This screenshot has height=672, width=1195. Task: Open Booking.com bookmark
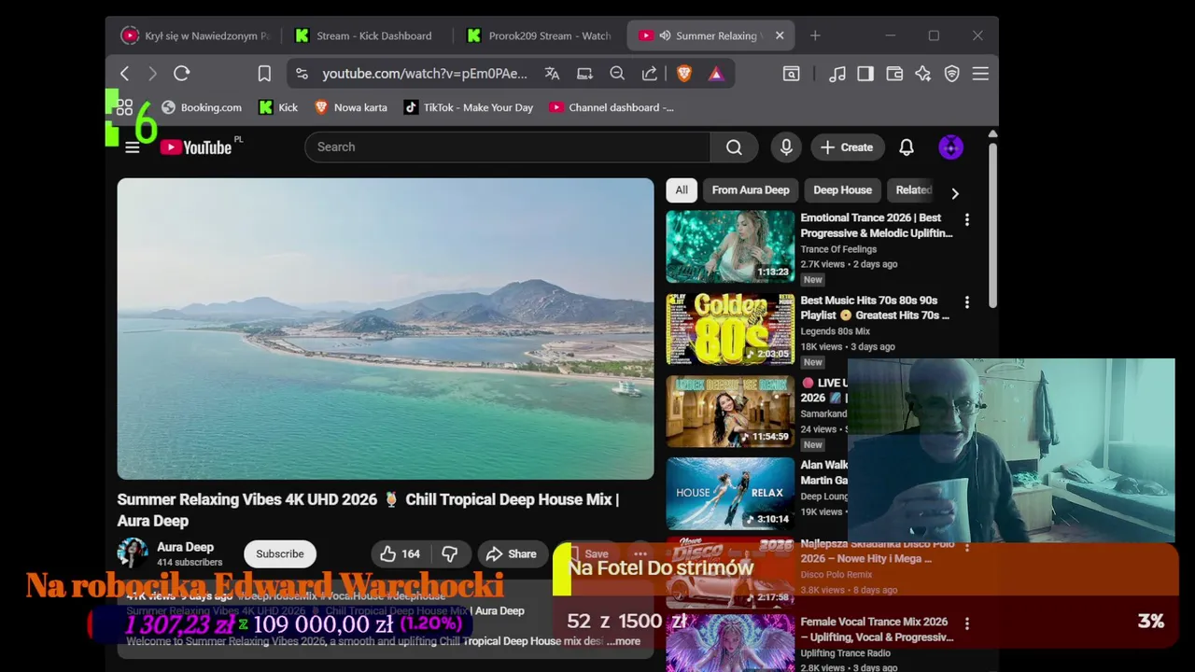click(x=202, y=107)
